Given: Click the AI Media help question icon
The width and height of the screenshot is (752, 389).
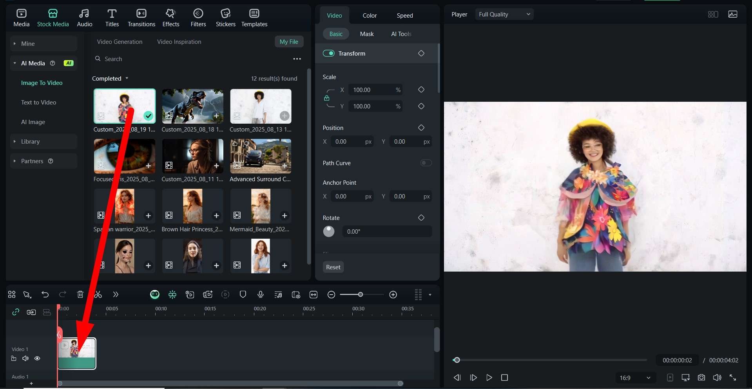Looking at the screenshot, I should coord(53,63).
